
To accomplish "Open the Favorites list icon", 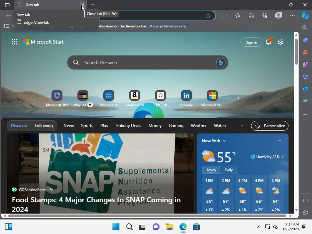I will pos(238,16).
